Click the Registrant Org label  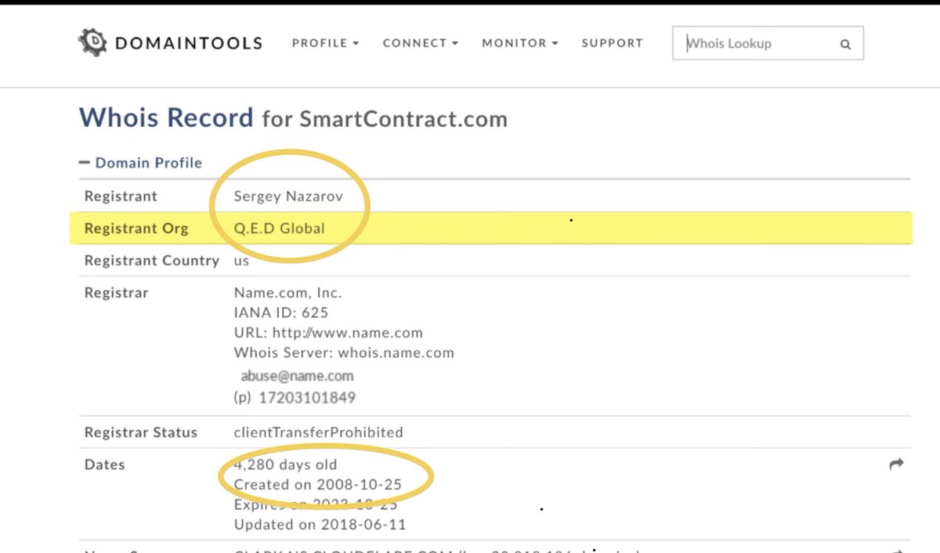(x=137, y=229)
